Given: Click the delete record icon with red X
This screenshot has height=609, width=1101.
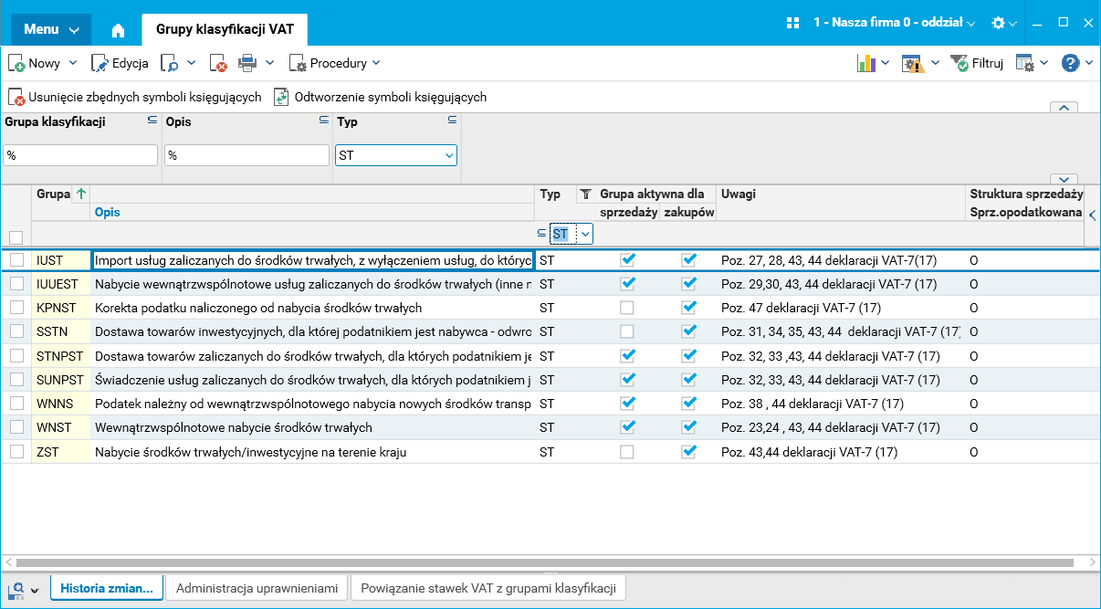Looking at the screenshot, I should click(218, 63).
